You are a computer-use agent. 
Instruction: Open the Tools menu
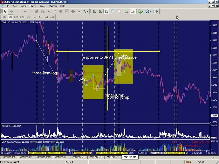click(42, 6)
